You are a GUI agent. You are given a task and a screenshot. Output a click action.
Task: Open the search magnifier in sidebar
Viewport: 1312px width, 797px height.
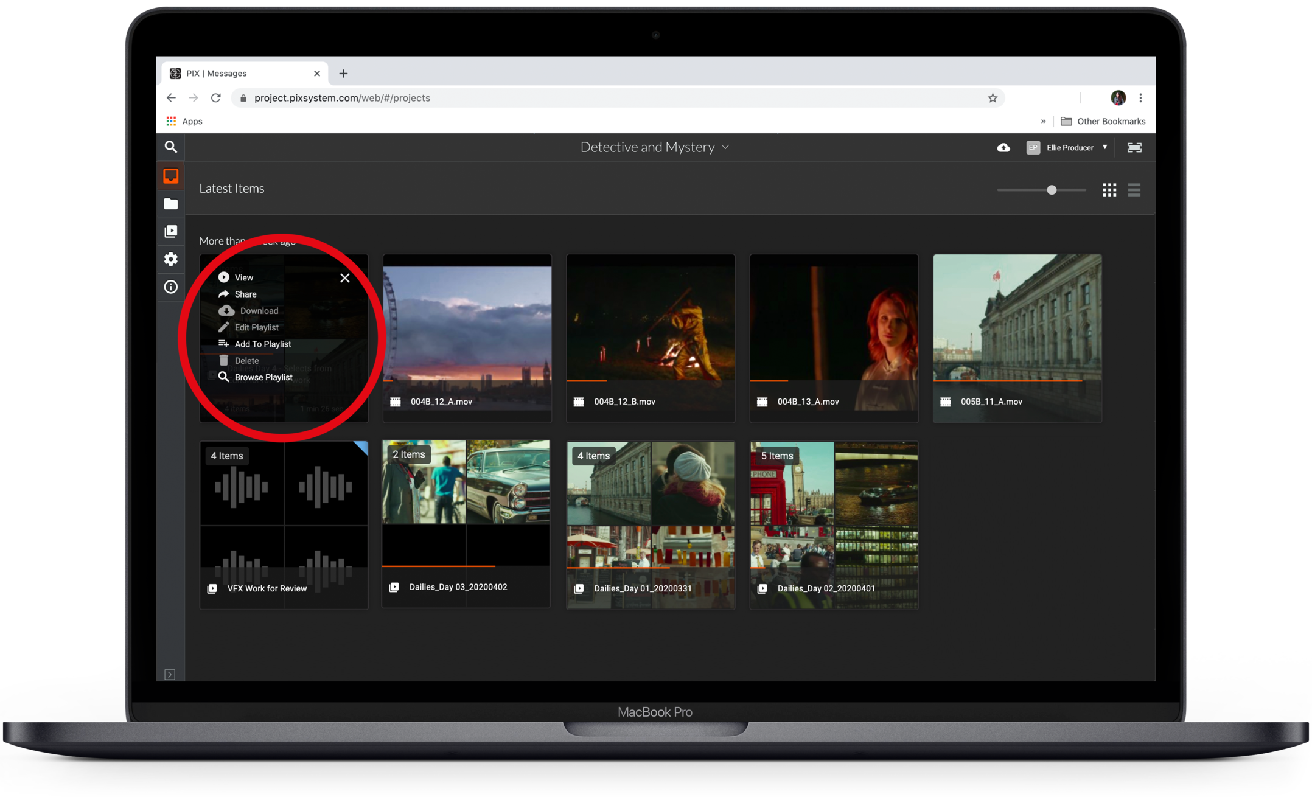(x=171, y=147)
